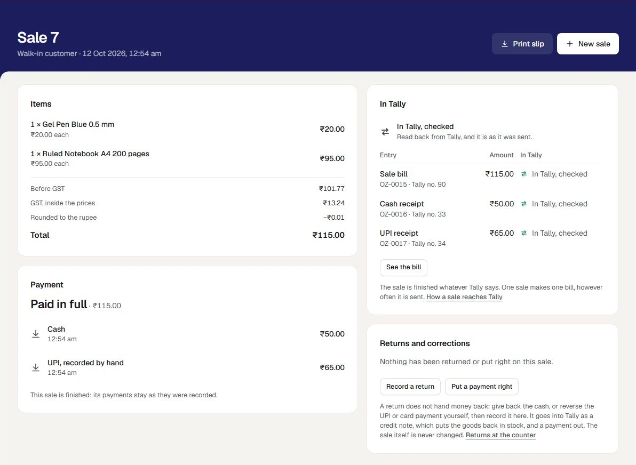Start a New sale
Image resolution: width=636 pixels, height=465 pixels.
coord(588,44)
